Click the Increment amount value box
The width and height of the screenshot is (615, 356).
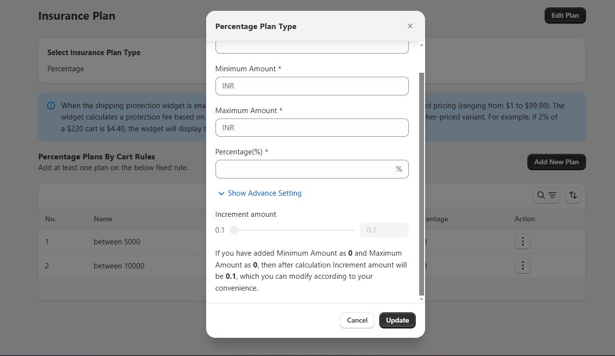point(384,230)
